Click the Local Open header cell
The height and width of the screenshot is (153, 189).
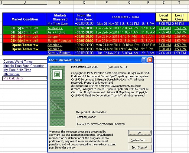tap(164, 17)
